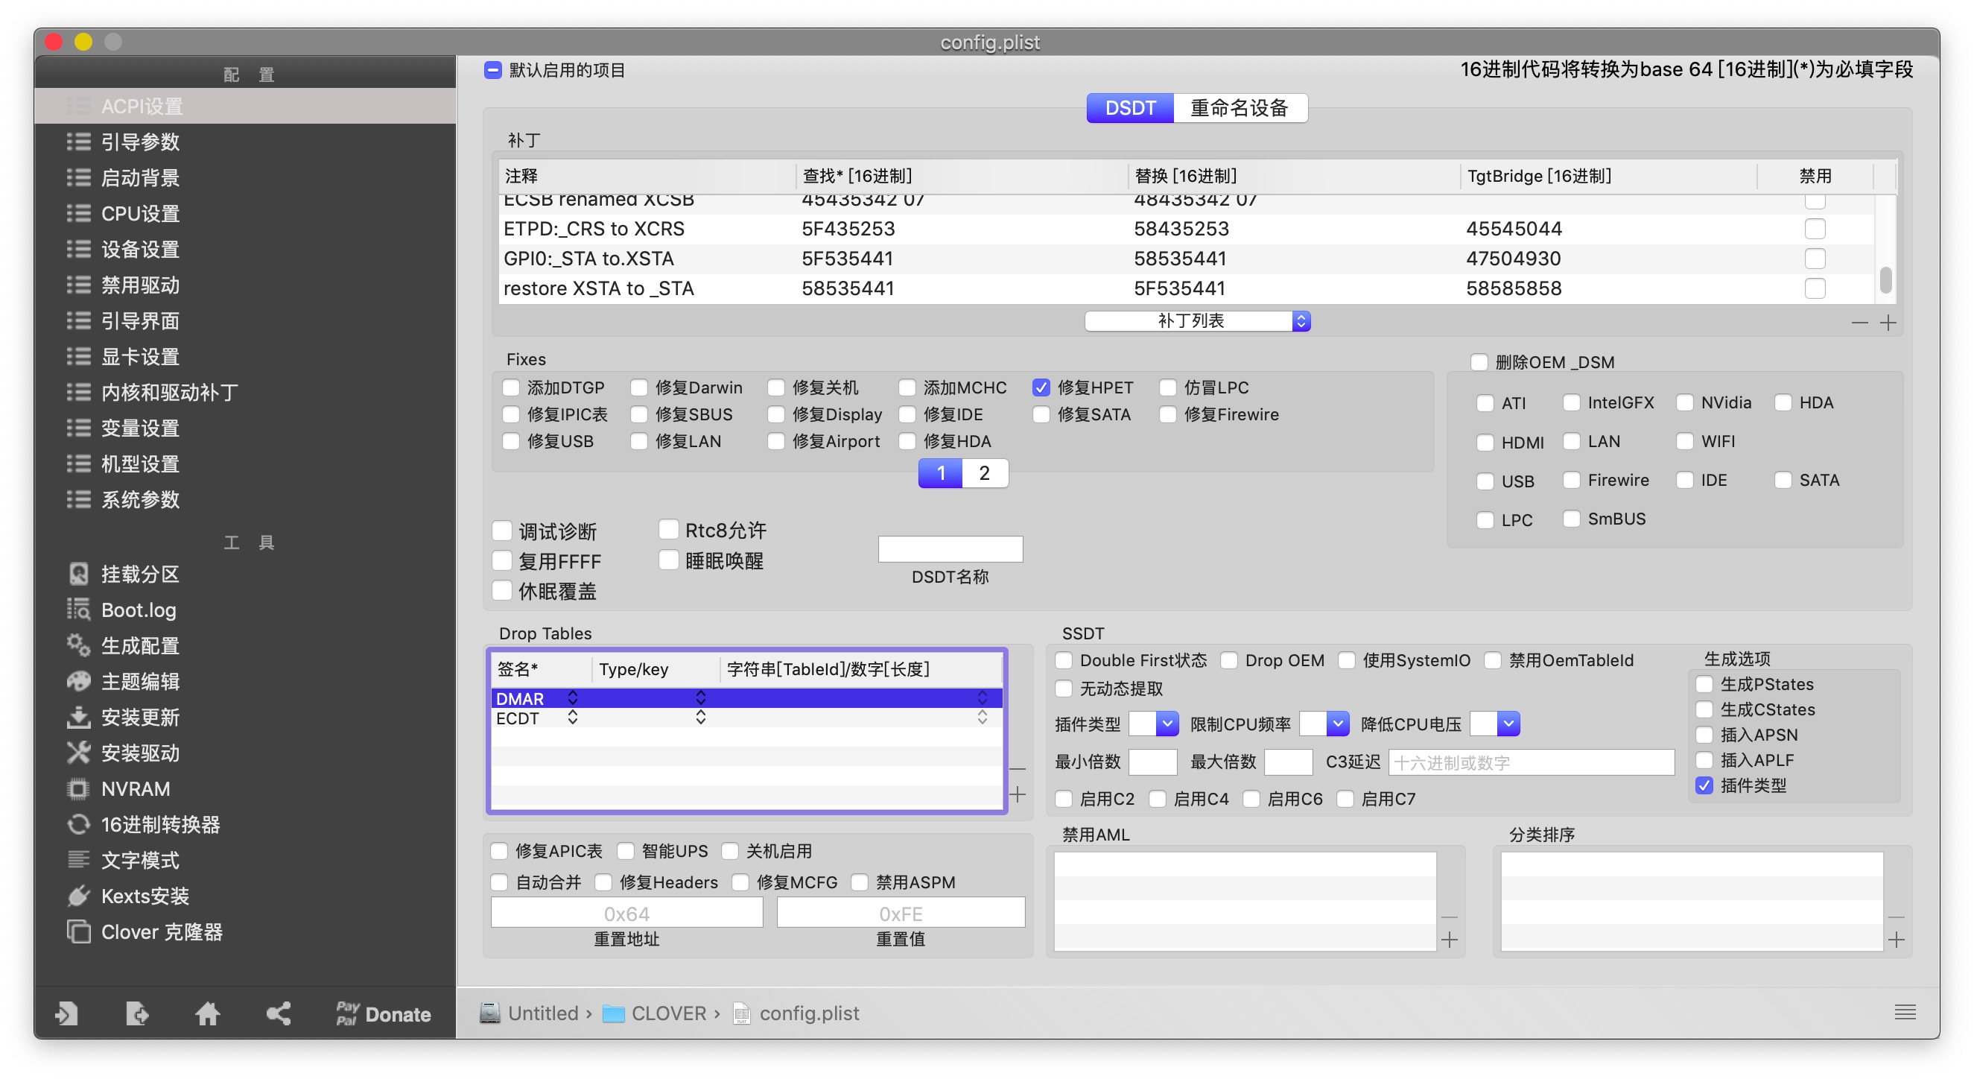Enable the 添加DTGP fix checkbox
The image size is (1974, 1079).
click(x=511, y=387)
